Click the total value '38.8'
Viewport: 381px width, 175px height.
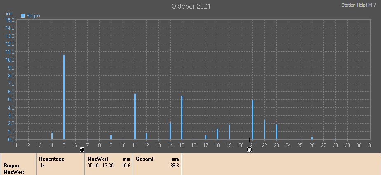click(x=175, y=166)
